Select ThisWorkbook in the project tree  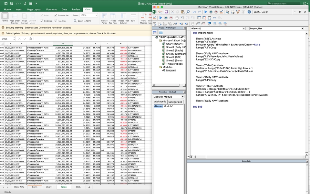pos(174,64)
